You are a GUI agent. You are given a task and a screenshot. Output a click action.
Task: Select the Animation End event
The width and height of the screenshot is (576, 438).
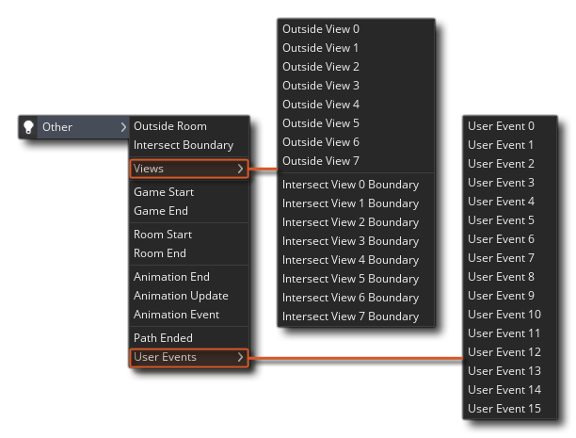point(171,277)
